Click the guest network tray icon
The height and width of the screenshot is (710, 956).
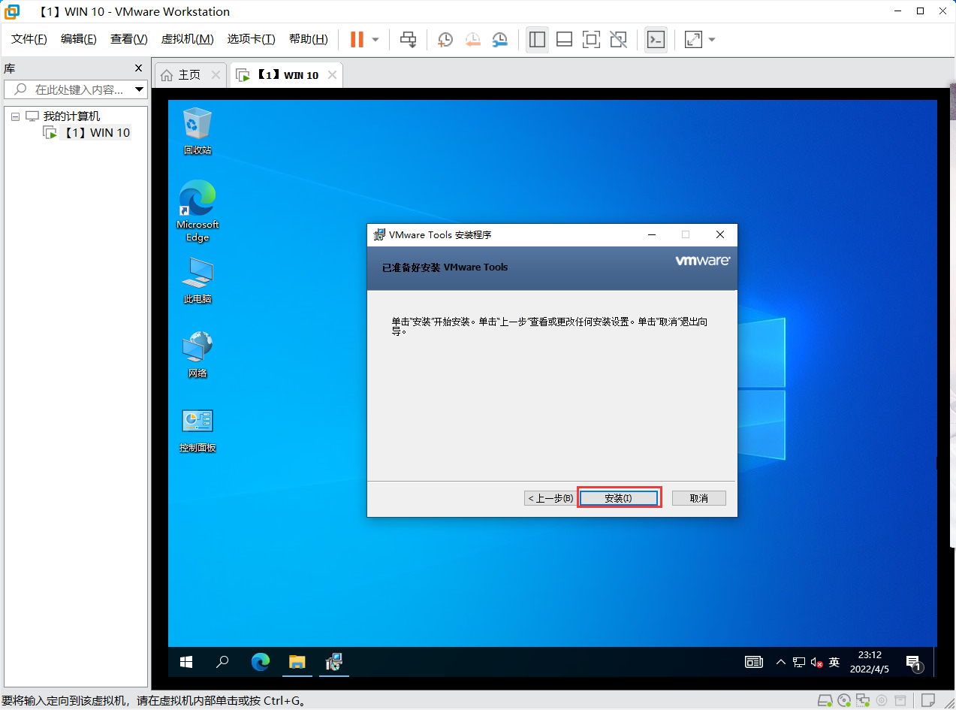click(799, 662)
